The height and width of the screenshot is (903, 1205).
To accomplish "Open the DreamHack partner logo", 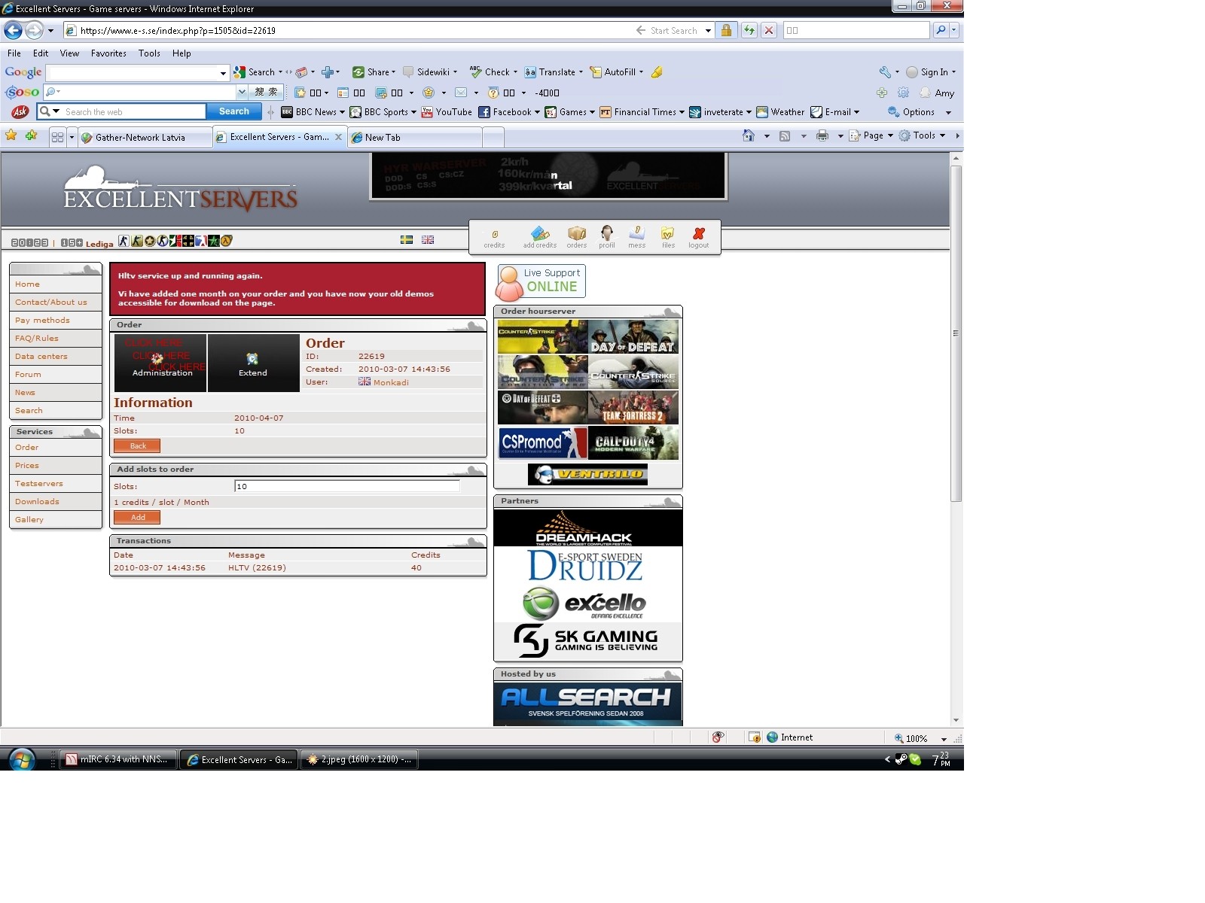I will pyautogui.click(x=588, y=528).
